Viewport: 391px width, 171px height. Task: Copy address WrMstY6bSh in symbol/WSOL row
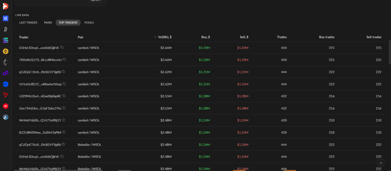[x=64, y=120]
